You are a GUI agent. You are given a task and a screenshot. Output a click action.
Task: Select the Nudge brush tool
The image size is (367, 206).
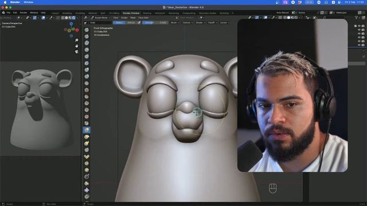(x=87, y=163)
